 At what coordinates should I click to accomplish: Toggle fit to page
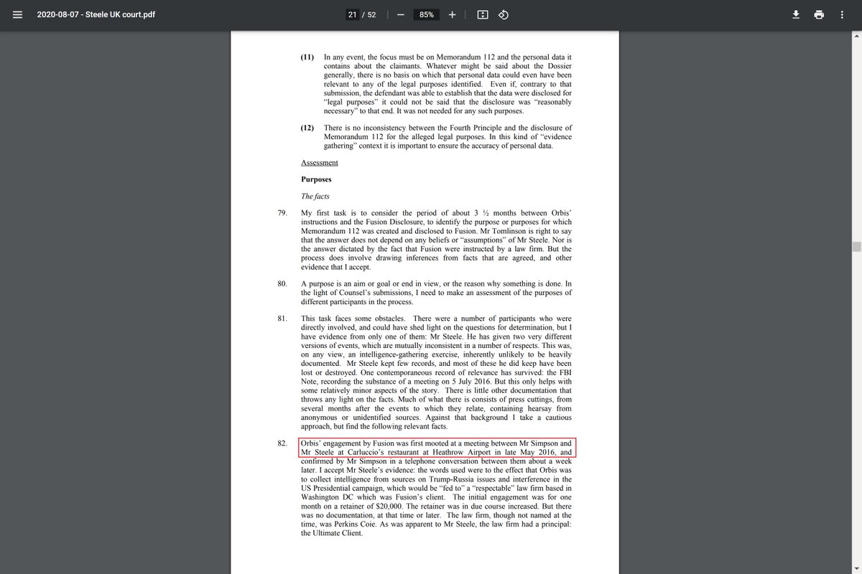click(483, 14)
